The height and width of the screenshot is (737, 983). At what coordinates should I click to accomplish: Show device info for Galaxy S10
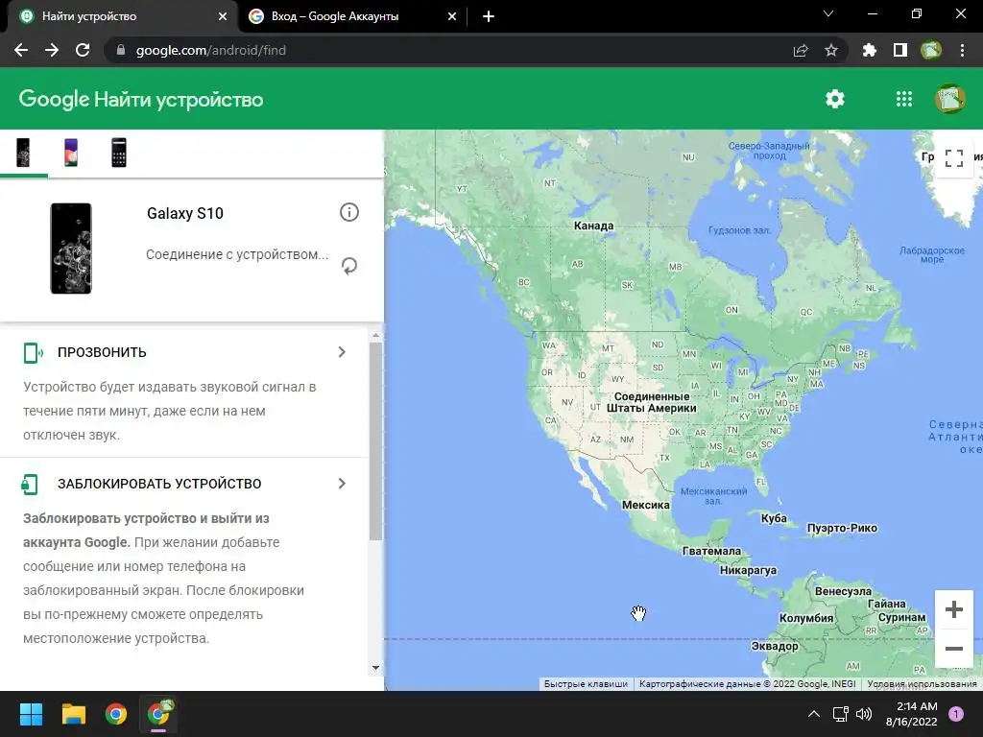pyautogui.click(x=349, y=212)
